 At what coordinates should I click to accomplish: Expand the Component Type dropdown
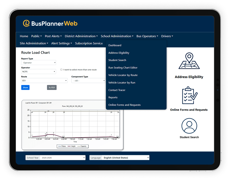point(88,81)
